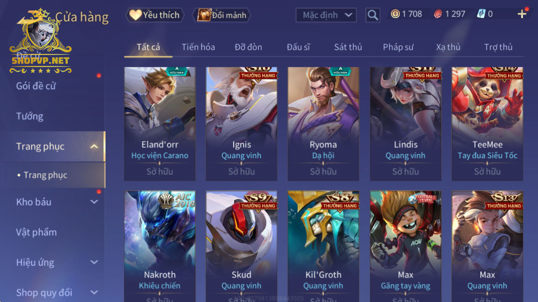
Task: Switch to the Pháp sư tab
Action: [398, 47]
